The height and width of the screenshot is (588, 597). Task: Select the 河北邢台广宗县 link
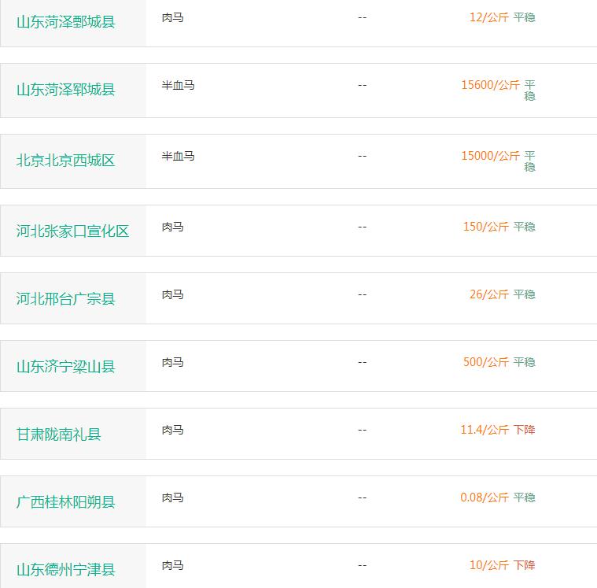click(66, 299)
